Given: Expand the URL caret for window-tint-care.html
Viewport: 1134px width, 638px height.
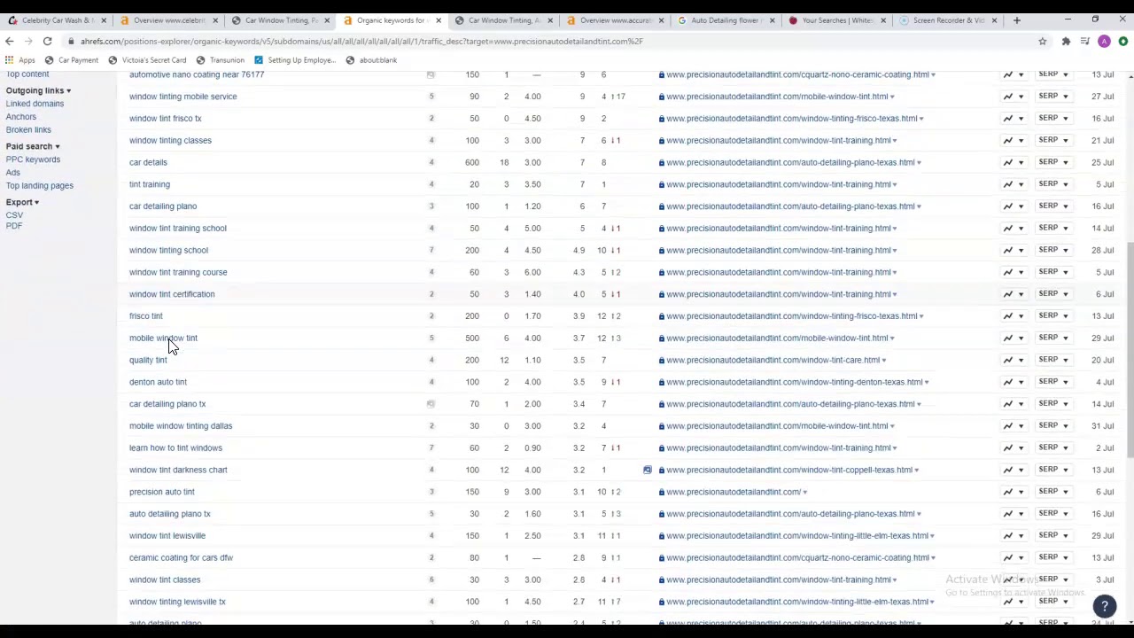Looking at the screenshot, I should tap(884, 360).
